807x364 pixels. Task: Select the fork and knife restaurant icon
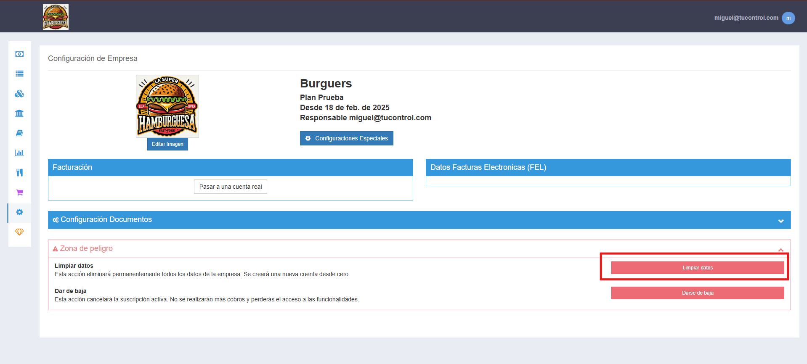click(x=19, y=172)
